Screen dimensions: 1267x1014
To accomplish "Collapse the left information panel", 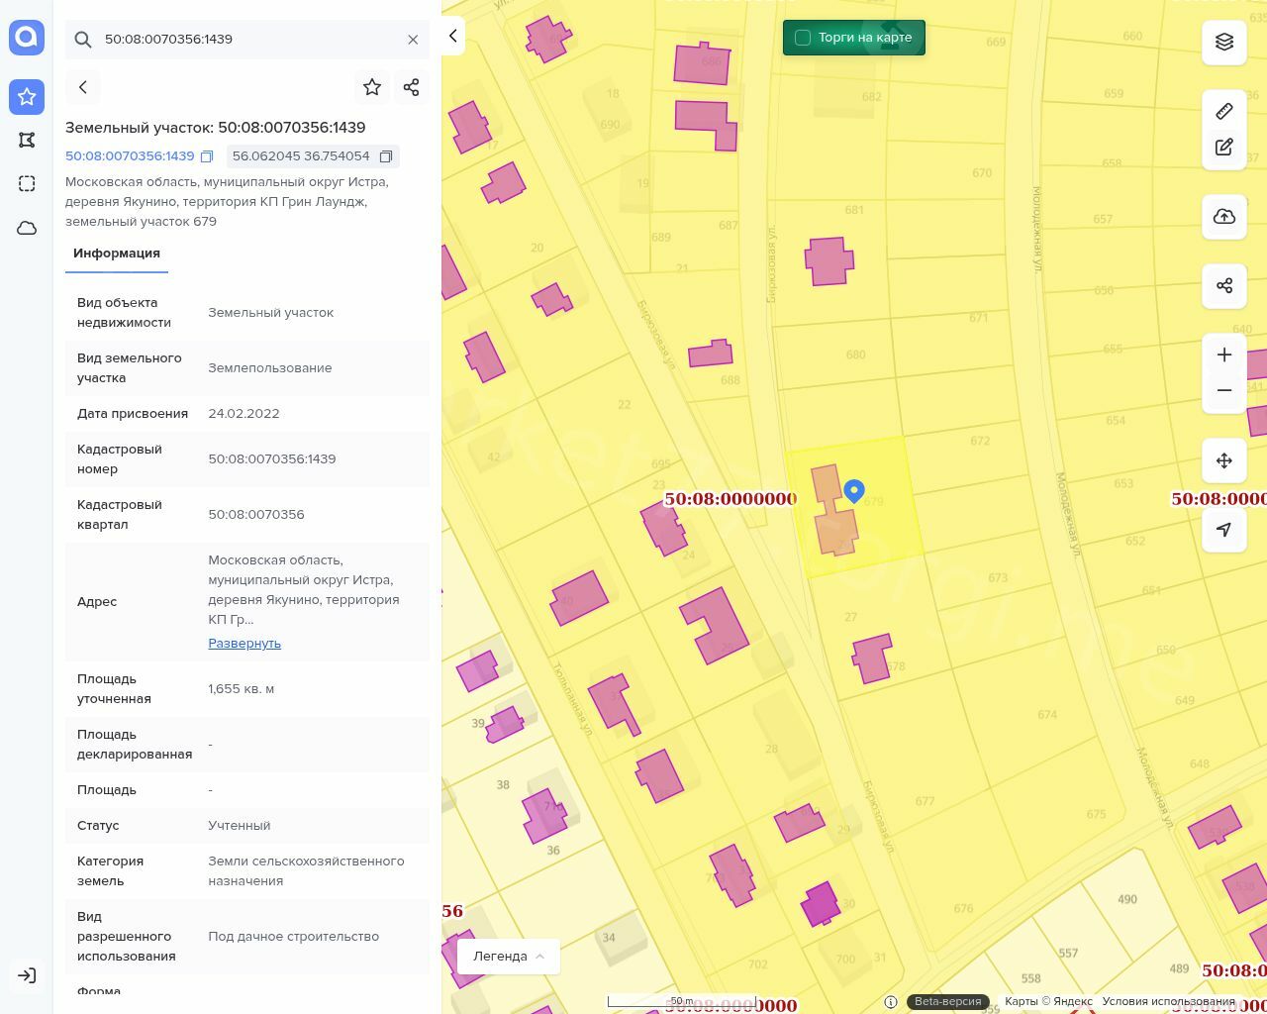I will [x=452, y=37].
